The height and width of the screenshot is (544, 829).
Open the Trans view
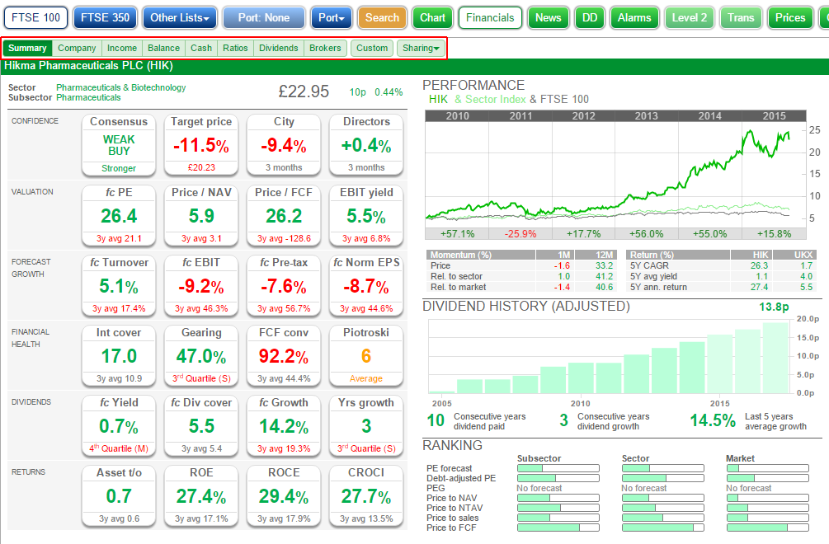741,17
